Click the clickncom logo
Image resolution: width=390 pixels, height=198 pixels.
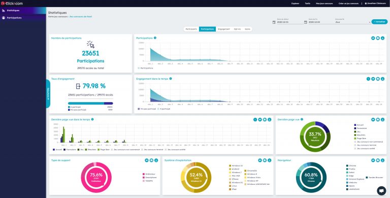[x=12, y=3]
